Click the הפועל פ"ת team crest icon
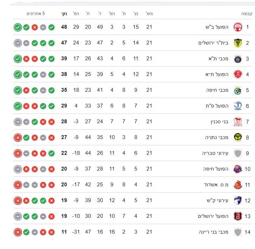Viewport: 255px width, 249px height. point(238,106)
